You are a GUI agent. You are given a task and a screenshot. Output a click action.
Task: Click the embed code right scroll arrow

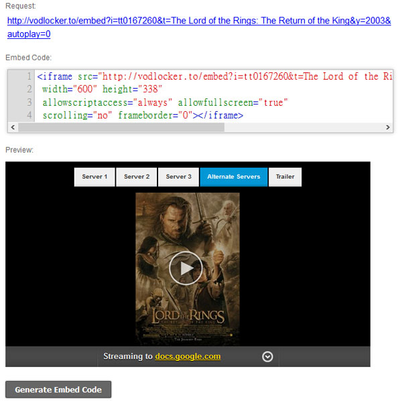point(387,127)
